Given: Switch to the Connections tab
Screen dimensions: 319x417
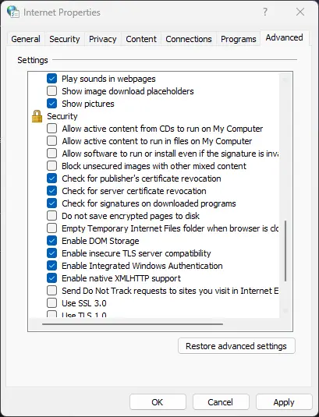Looking at the screenshot, I should pos(189,39).
